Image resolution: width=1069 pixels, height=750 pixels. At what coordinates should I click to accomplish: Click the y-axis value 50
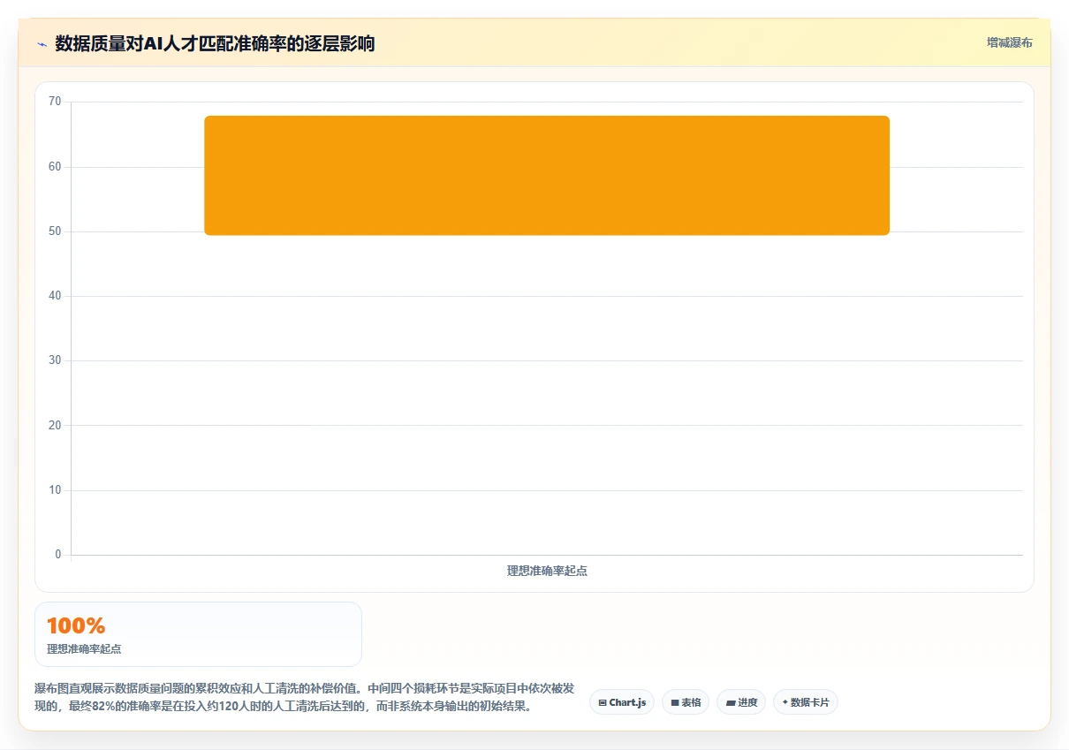click(x=55, y=231)
